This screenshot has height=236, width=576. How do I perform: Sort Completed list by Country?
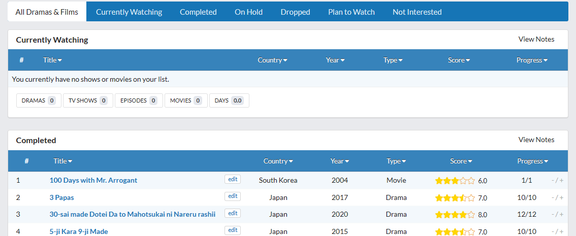tap(278, 161)
